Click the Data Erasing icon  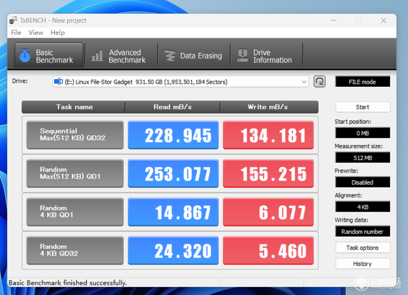point(170,56)
